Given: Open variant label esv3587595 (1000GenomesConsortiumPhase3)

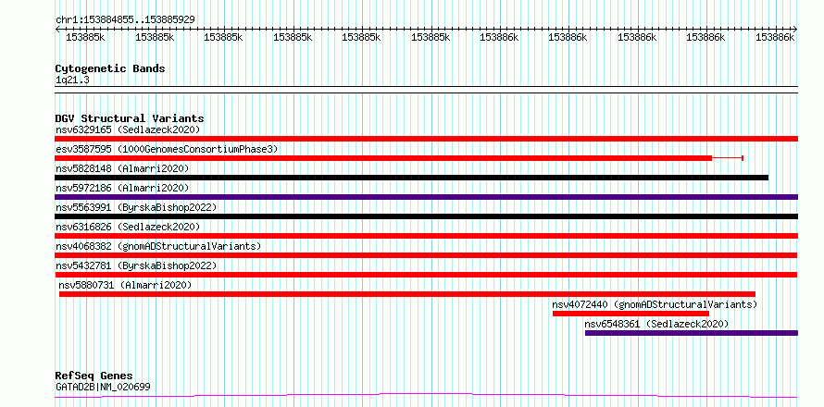Looking at the screenshot, I should (167, 149).
